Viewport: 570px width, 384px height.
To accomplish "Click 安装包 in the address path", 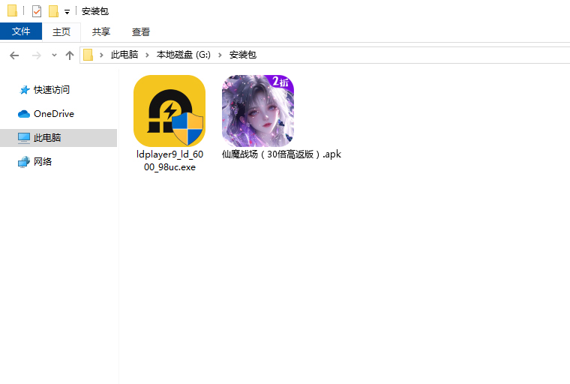I will (243, 55).
